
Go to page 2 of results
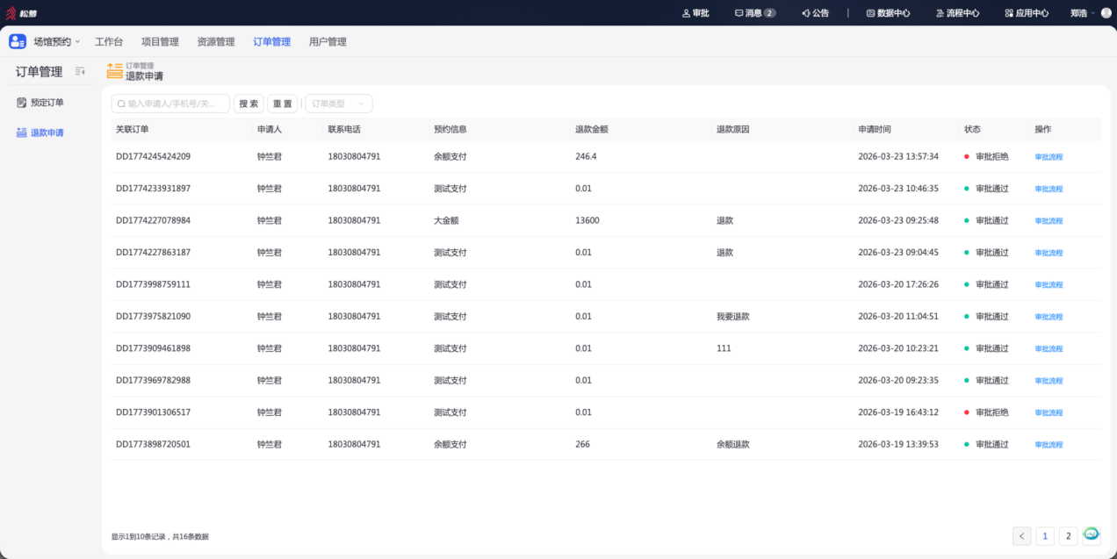[1068, 536]
